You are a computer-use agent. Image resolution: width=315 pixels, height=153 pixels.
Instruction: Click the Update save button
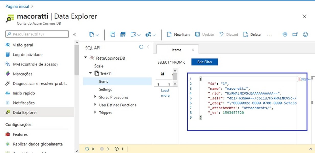point(204,35)
